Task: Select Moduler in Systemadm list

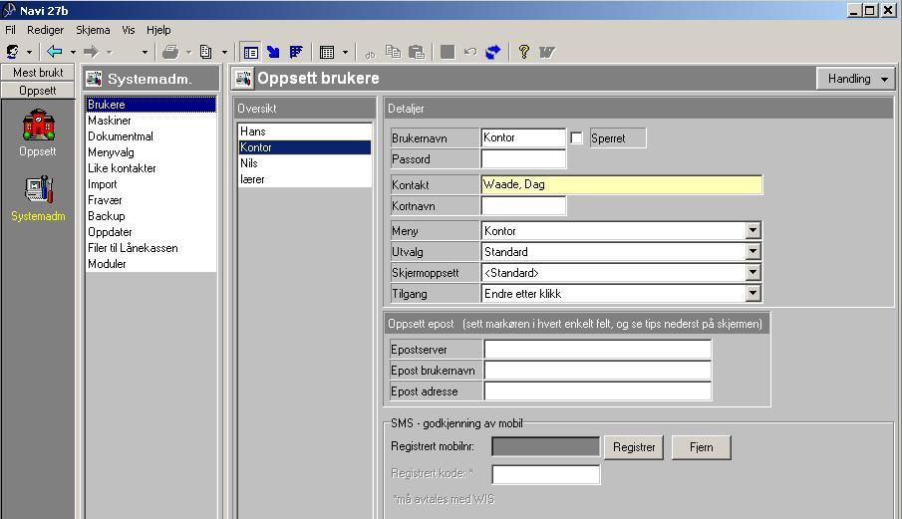Action: coord(150,264)
